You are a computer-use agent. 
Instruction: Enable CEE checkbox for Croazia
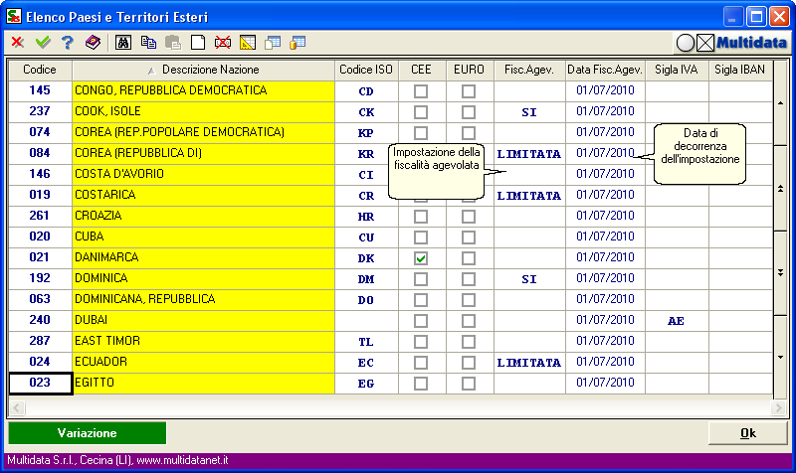tap(420, 217)
